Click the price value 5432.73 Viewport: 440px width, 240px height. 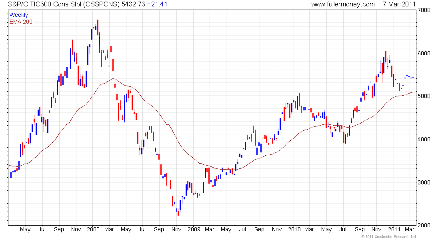(133, 4)
